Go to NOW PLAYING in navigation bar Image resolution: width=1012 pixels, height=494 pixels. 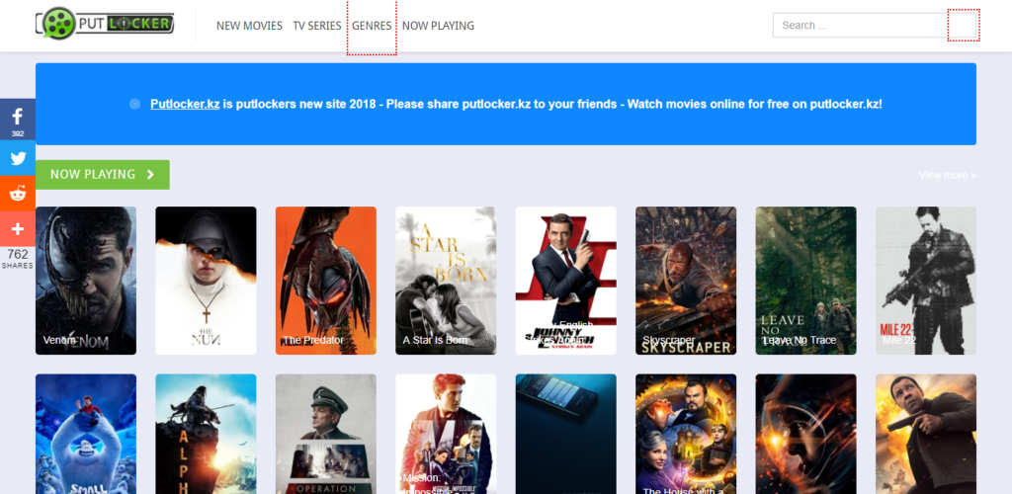[x=438, y=26]
